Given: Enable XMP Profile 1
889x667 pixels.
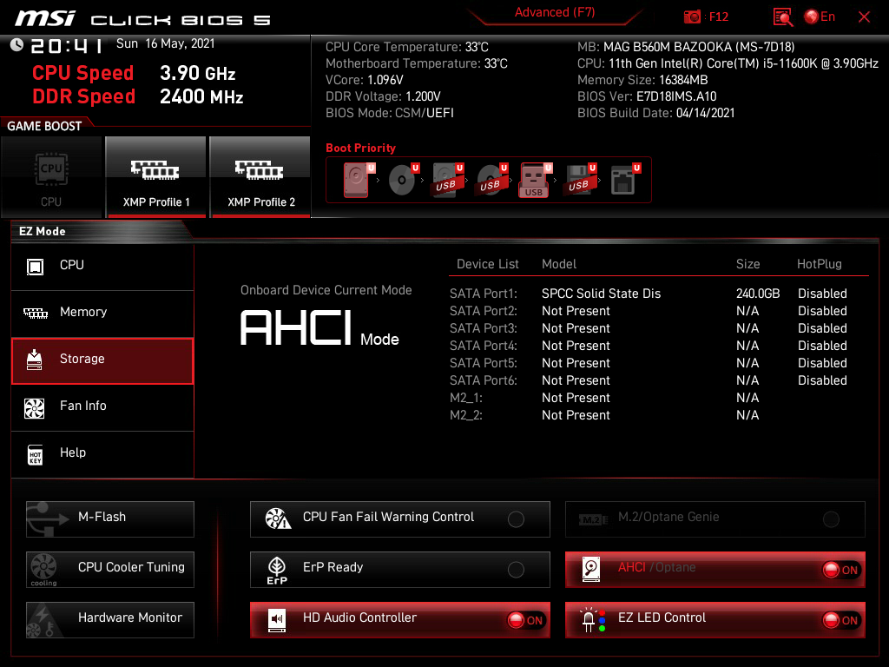Looking at the screenshot, I should pos(156,177).
